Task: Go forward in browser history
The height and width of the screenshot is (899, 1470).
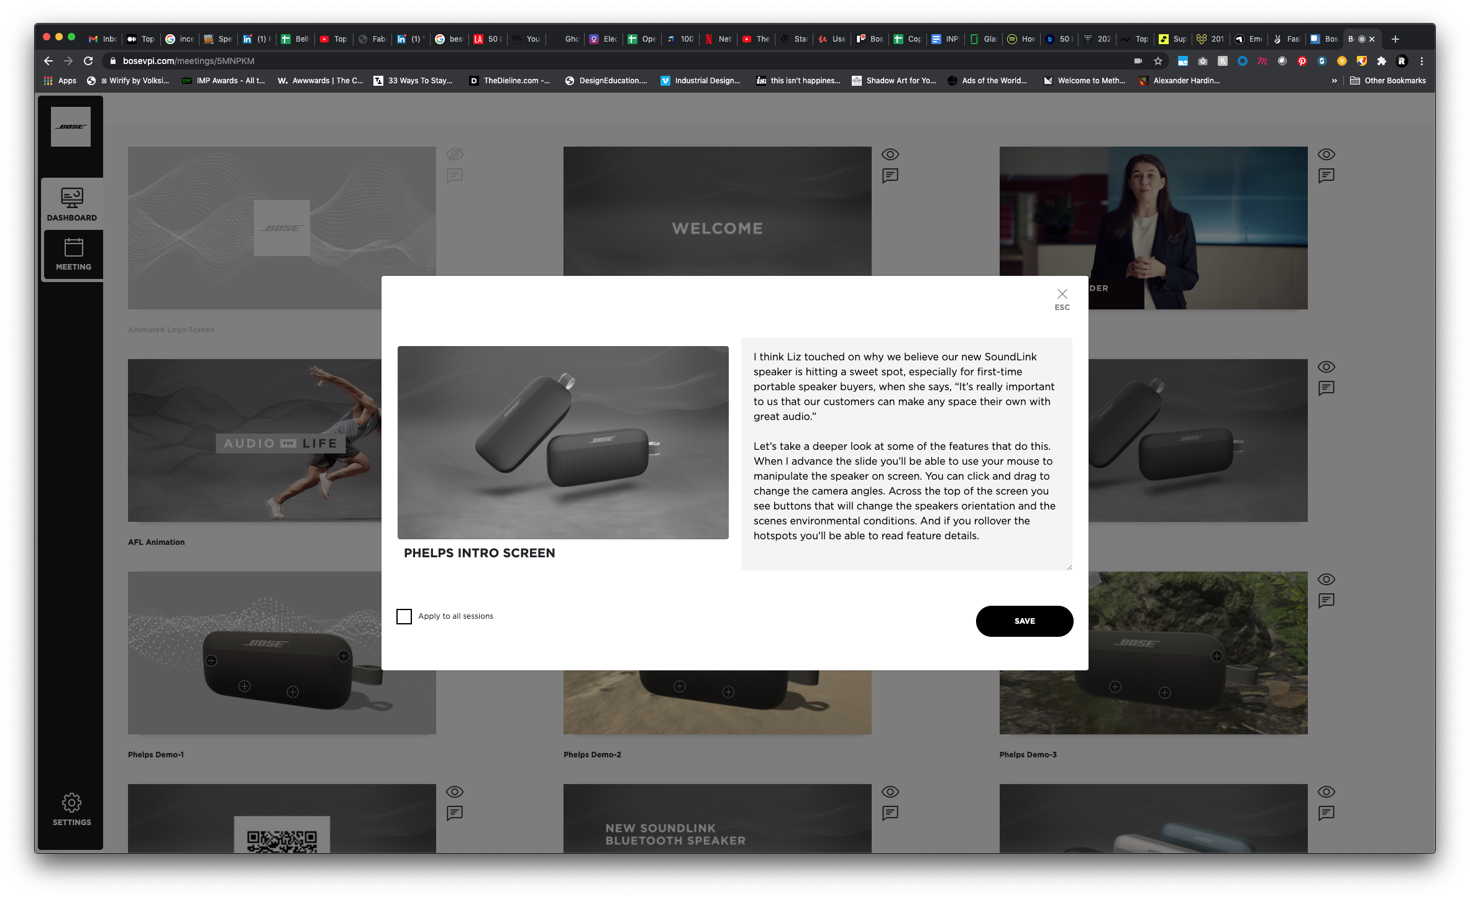Action: (x=68, y=61)
